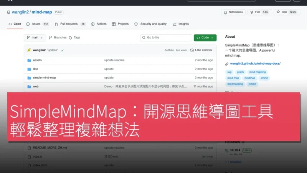Click the Fork icon
The height and width of the screenshot is (173, 307).
(x=252, y=12)
